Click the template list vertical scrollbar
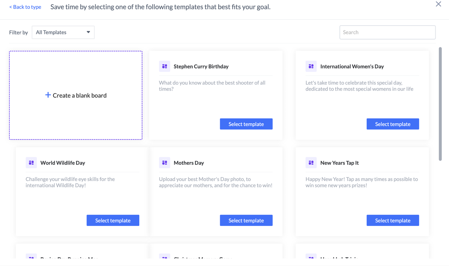The width and height of the screenshot is (449, 266). pyautogui.click(x=440, y=104)
